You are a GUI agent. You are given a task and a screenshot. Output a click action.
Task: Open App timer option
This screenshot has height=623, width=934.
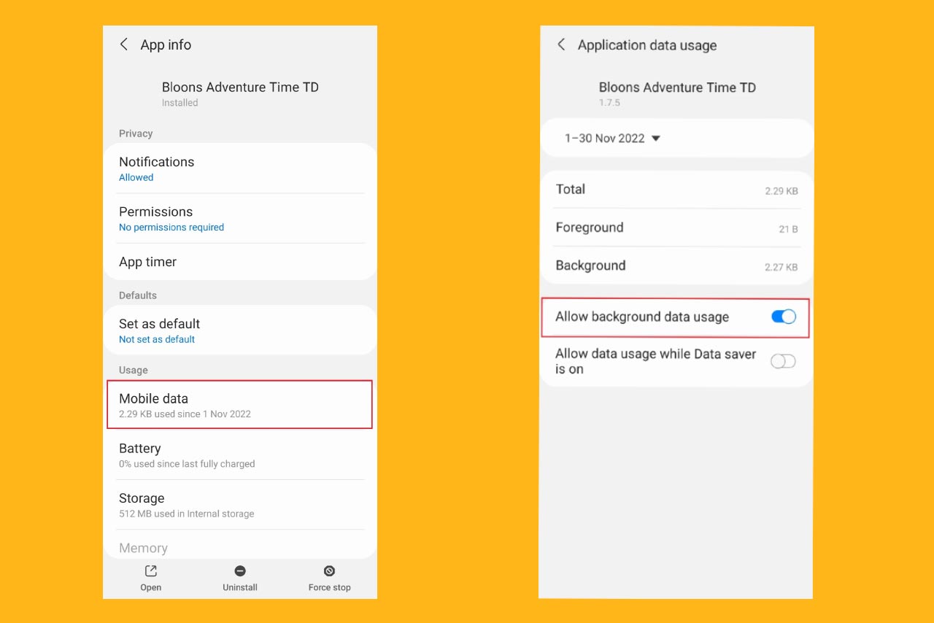[240, 262]
